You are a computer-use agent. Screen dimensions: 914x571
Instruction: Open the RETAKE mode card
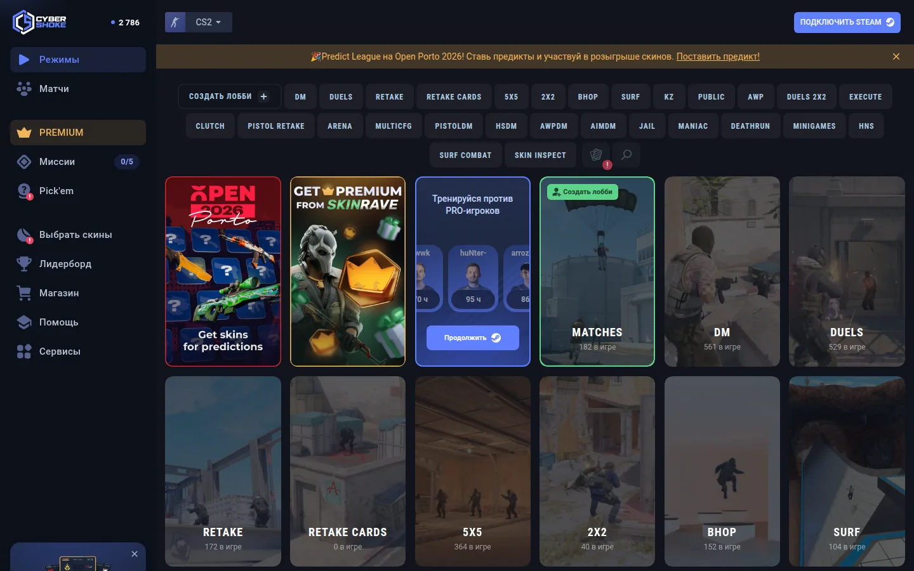(223, 471)
